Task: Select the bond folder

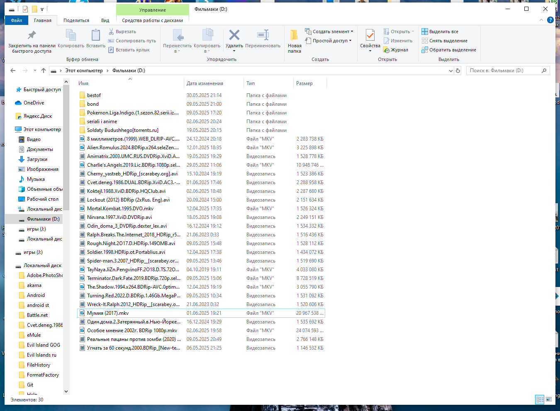Action: 93,104
